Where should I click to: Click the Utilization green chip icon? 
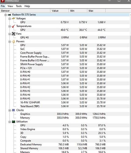click(13, 122)
